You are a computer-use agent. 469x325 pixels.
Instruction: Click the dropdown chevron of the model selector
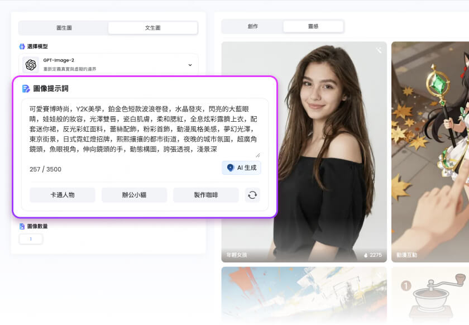pos(190,65)
